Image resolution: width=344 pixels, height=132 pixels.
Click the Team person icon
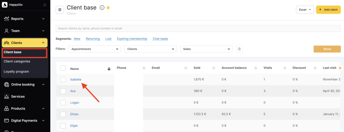6,31
